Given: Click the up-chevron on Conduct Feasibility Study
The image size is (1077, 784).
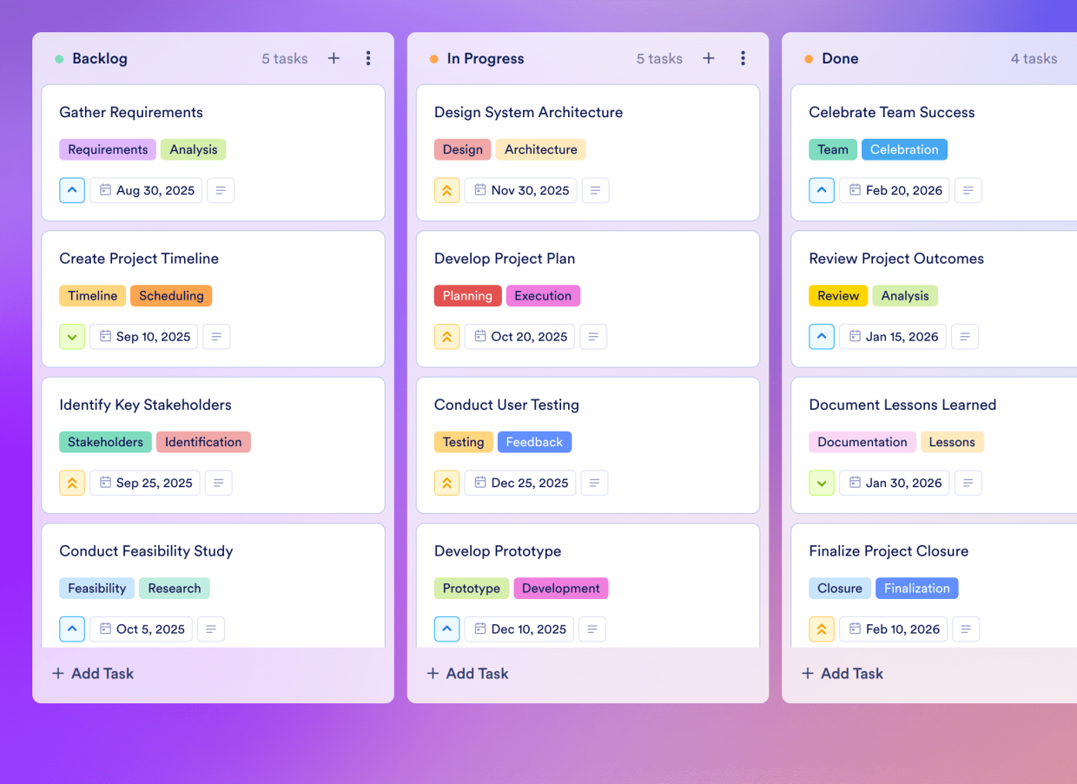Looking at the screenshot, I should click(72, 629).
